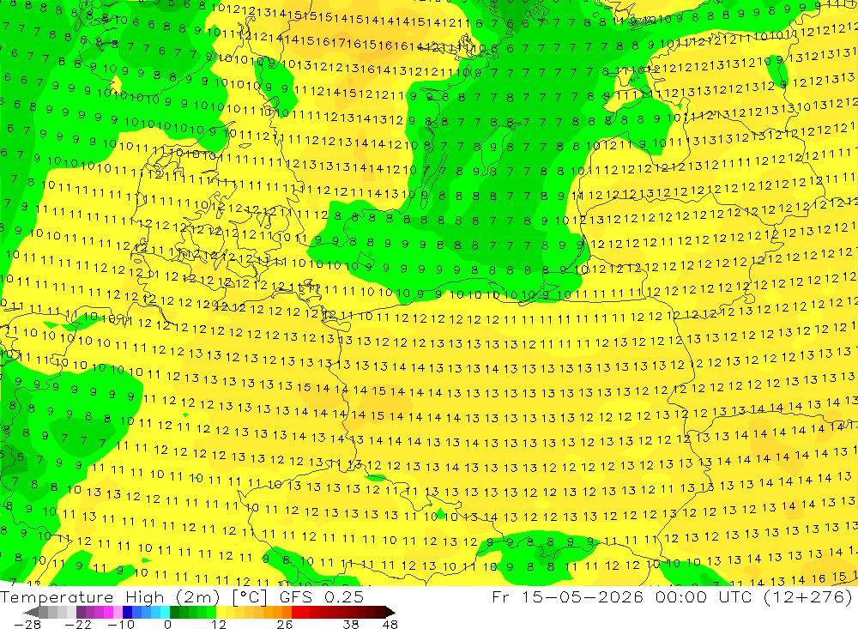858x629 pixels.
Task: Click the 'Fr 15-05-2026' forecast date text
Action: pyautogui.click(x=568, y=596)
